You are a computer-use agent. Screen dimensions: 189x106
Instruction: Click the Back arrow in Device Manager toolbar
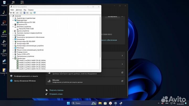[11, 13]
